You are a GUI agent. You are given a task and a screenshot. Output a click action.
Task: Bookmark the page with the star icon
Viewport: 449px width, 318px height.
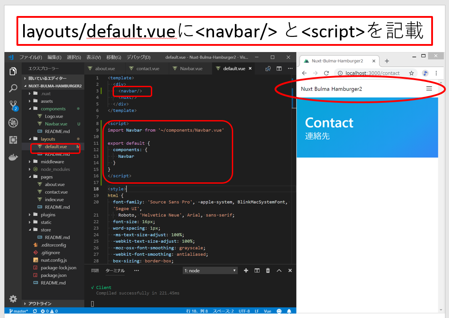[x=411, y=73]
